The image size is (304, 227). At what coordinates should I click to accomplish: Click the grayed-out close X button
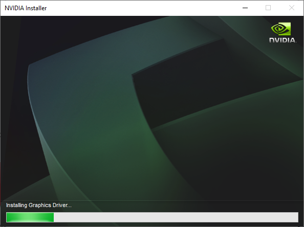point(292,8)
